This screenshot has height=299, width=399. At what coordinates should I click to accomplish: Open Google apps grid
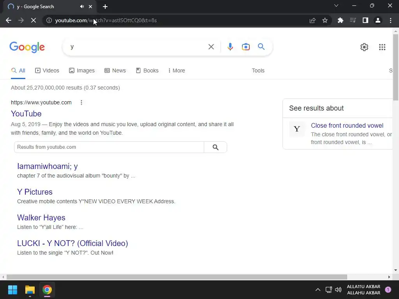[x=382, y=47]
